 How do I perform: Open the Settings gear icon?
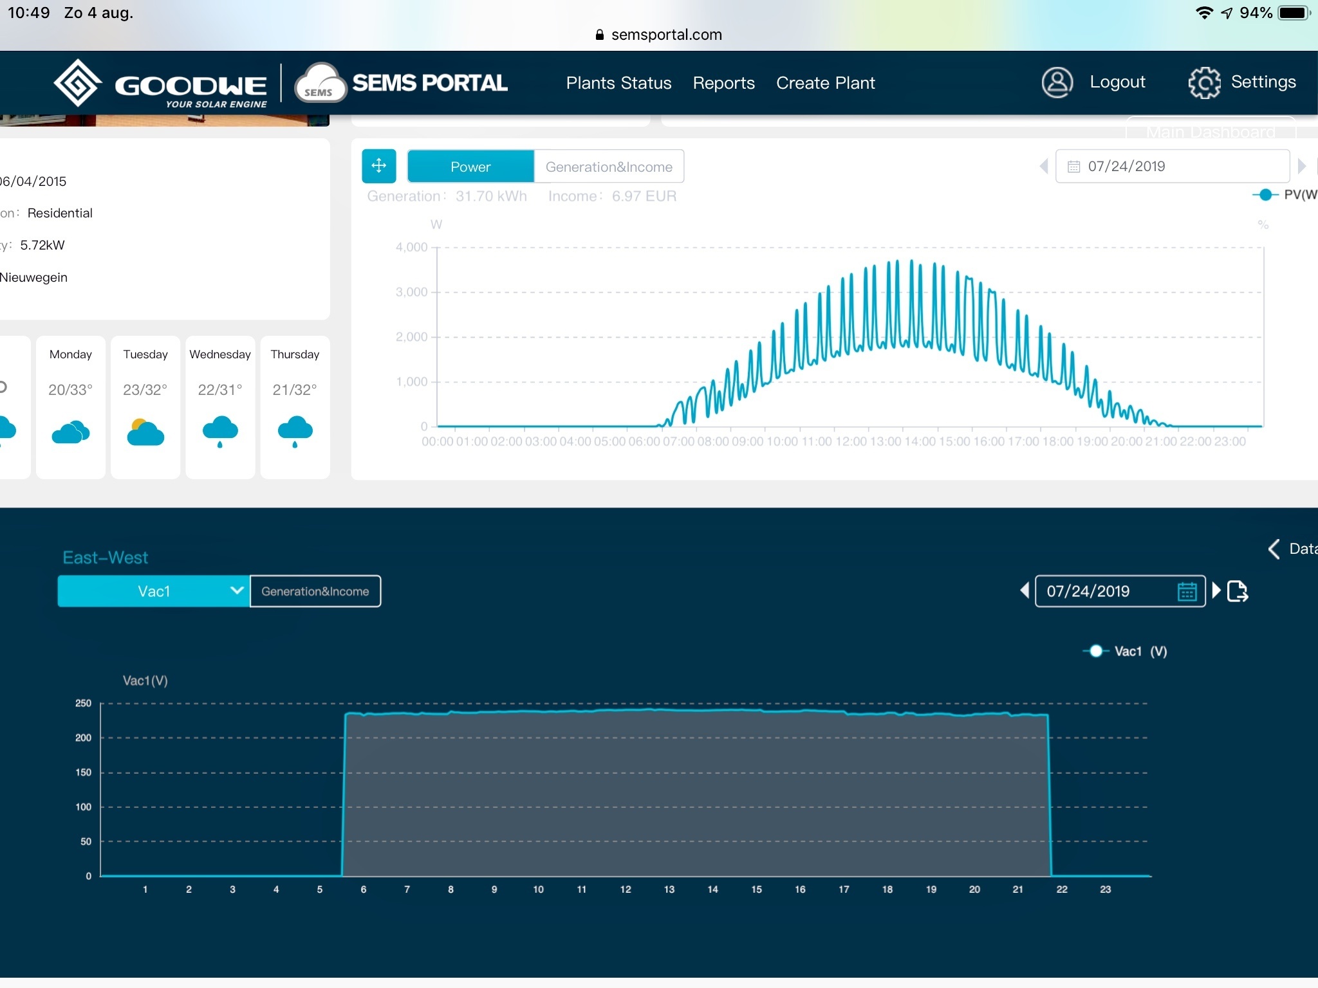coord(1204,82)
